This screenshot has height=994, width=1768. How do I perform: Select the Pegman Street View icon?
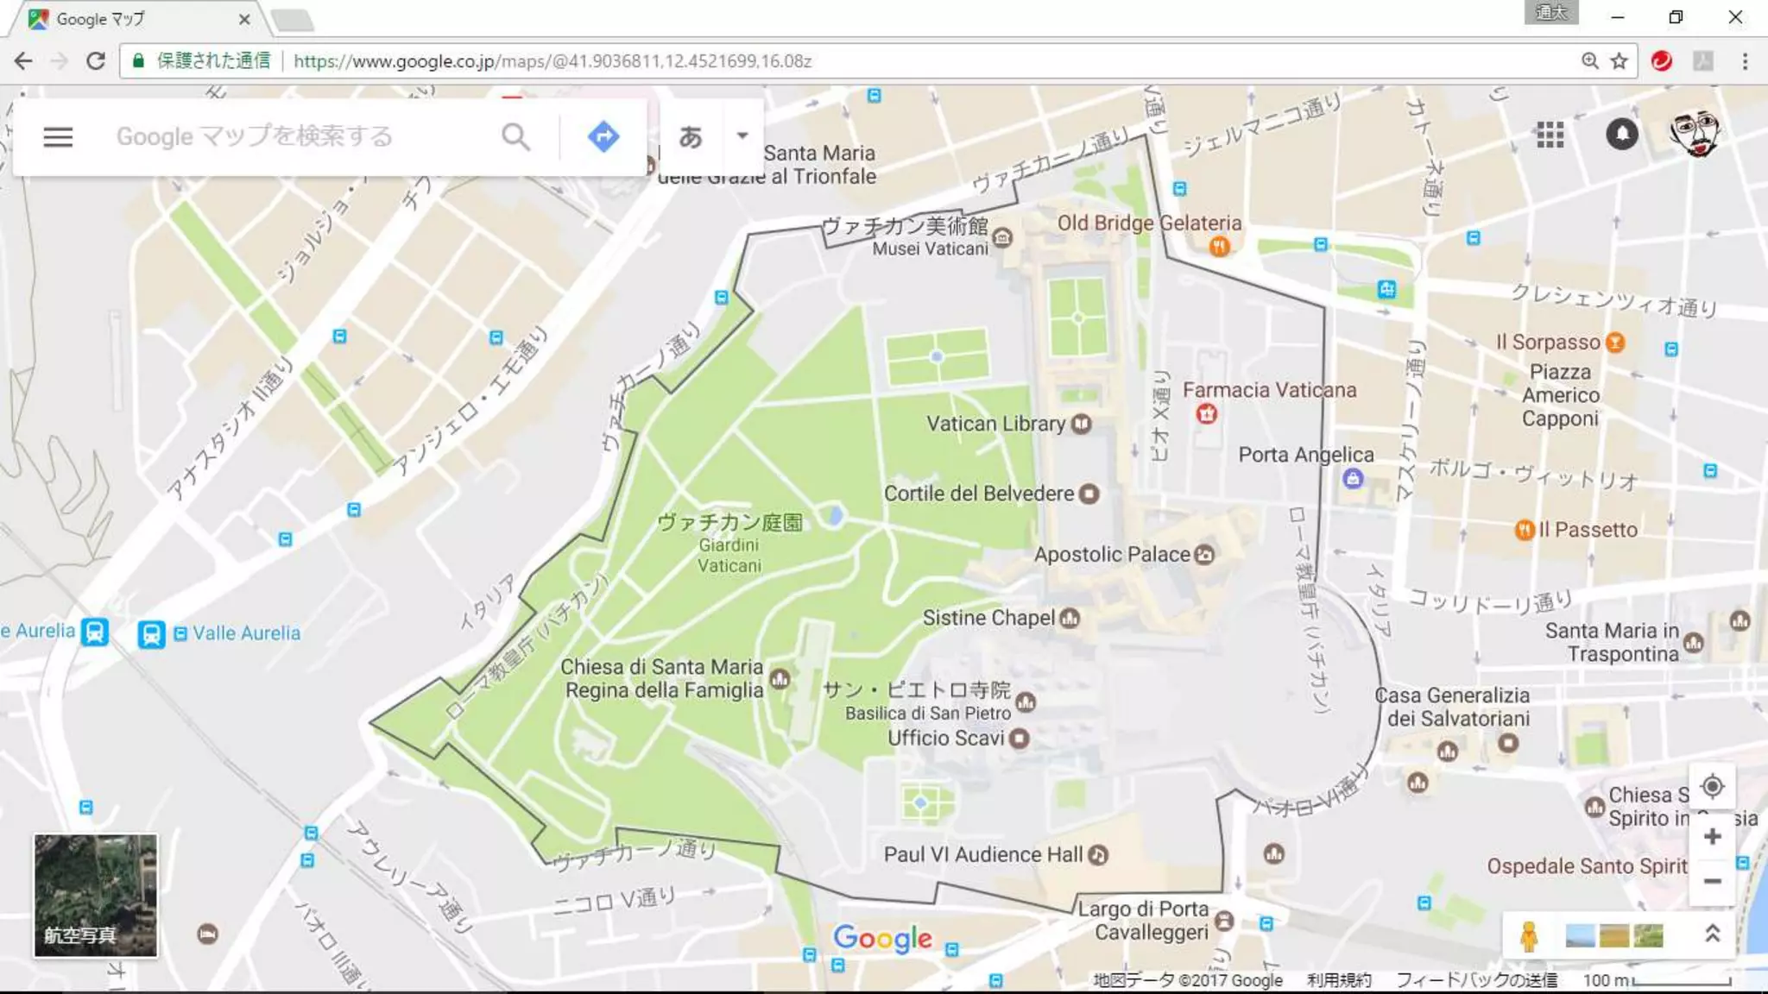pos(1528,935)
